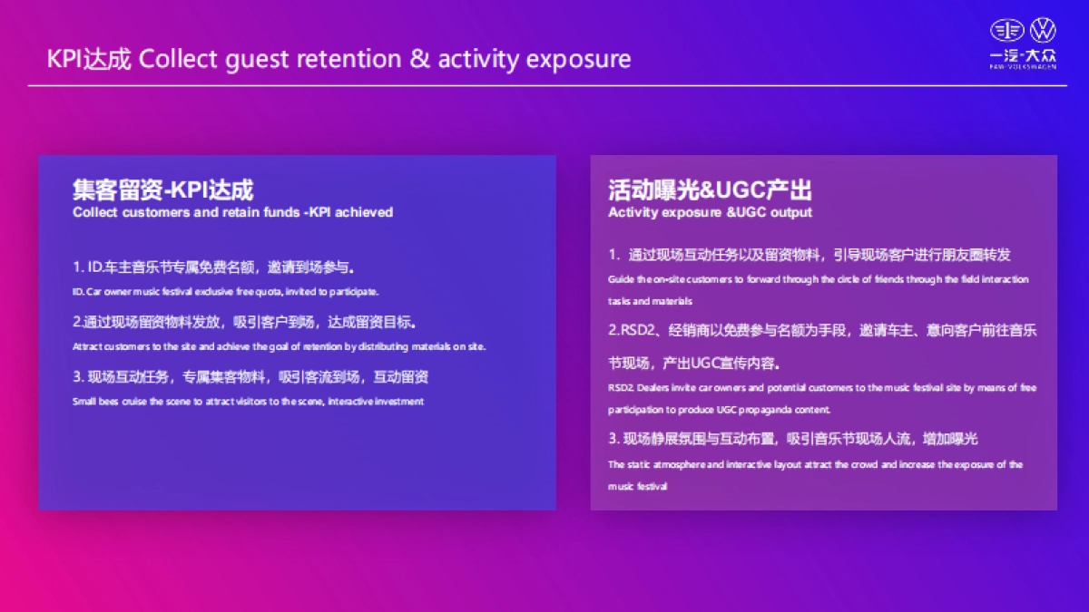Select subtitle "Collect customers and retain funds"
This screenshot has height=612, width=1089.
coord(232,212)
